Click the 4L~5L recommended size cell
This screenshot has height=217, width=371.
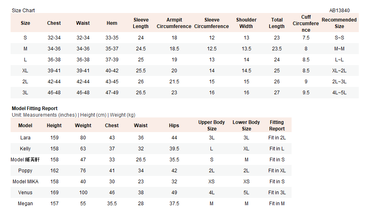(339, 93)
